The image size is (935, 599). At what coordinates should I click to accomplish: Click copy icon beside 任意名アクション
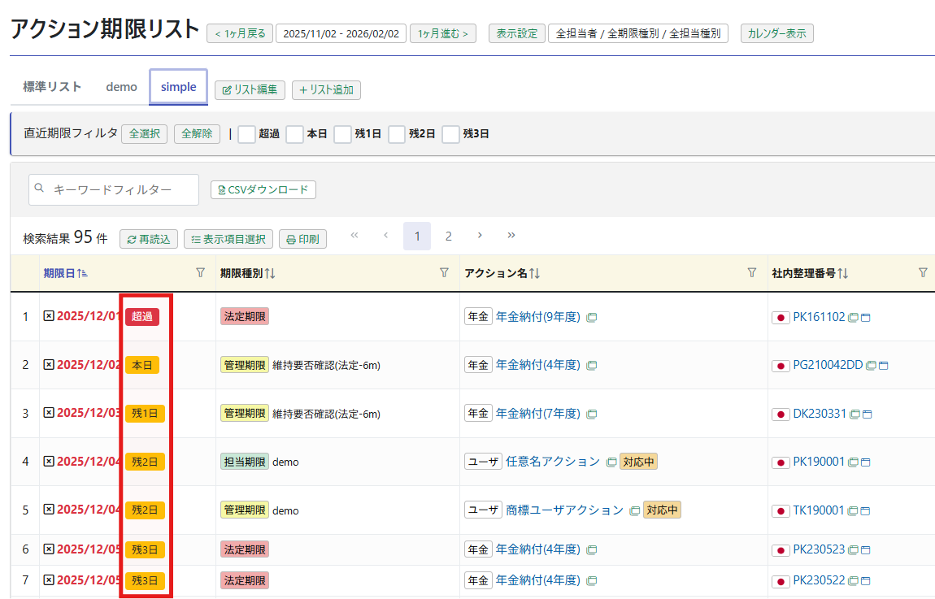pos(611,462)
